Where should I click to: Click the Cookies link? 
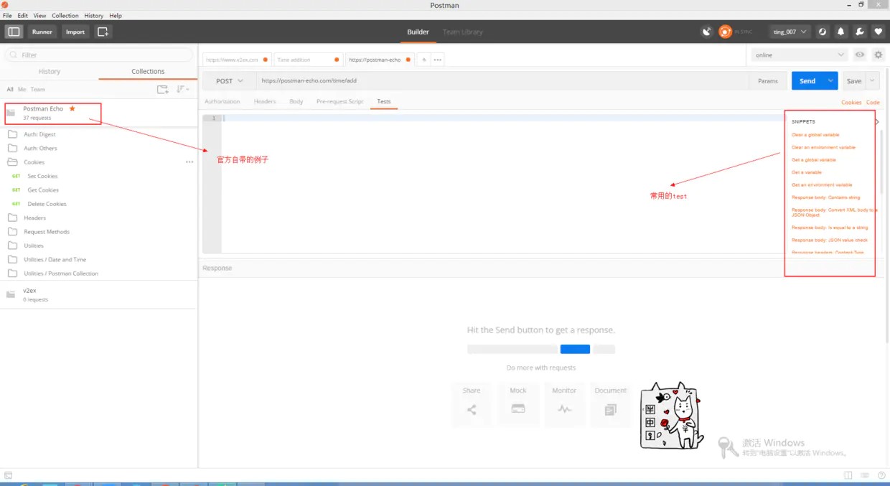[851, 103]
